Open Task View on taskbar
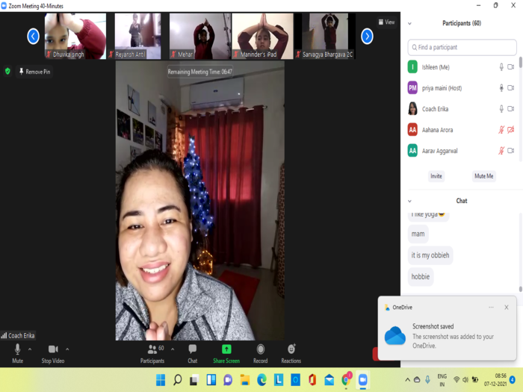Image resolution: width=523 pixels, height=392 pixels. [x=194, y=379]
